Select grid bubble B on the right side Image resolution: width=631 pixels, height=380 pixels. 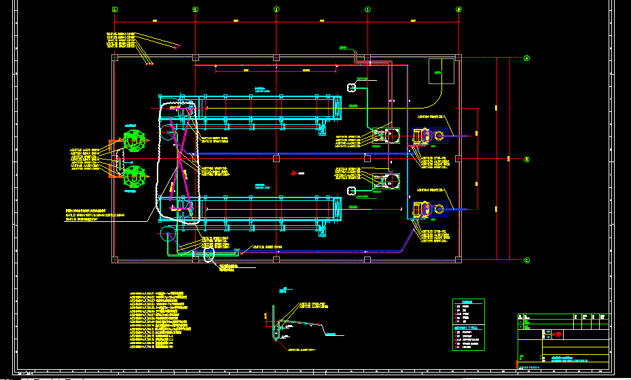tap(526, 159)
